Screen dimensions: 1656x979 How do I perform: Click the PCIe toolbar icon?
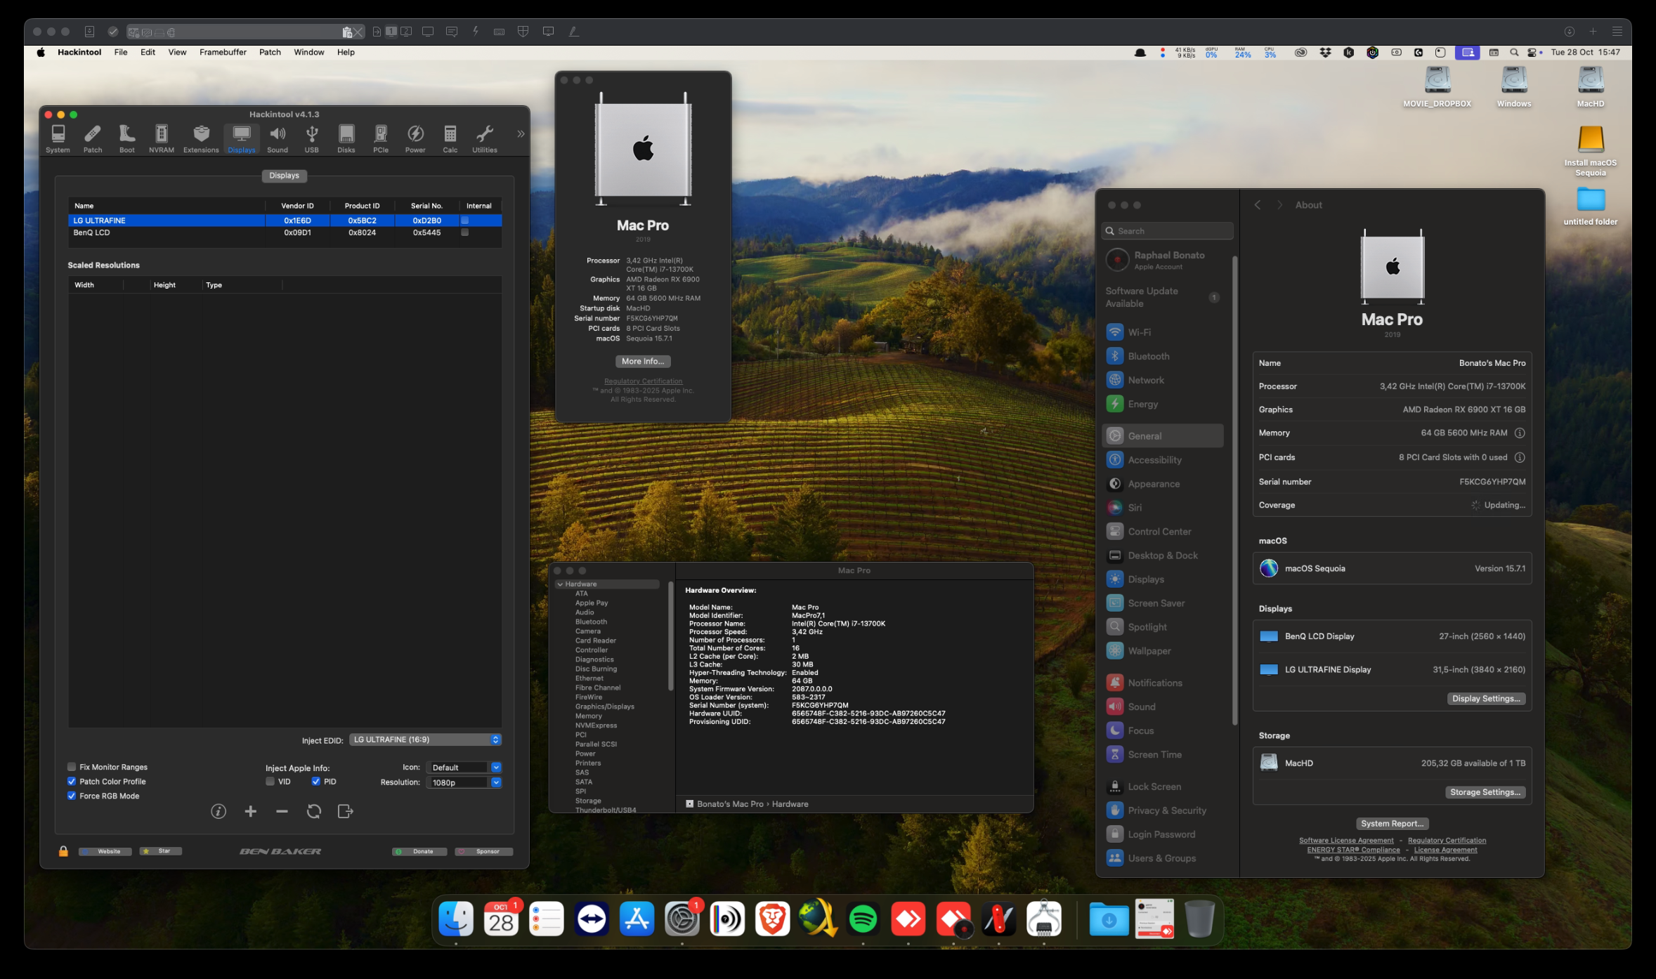[380, 138]
